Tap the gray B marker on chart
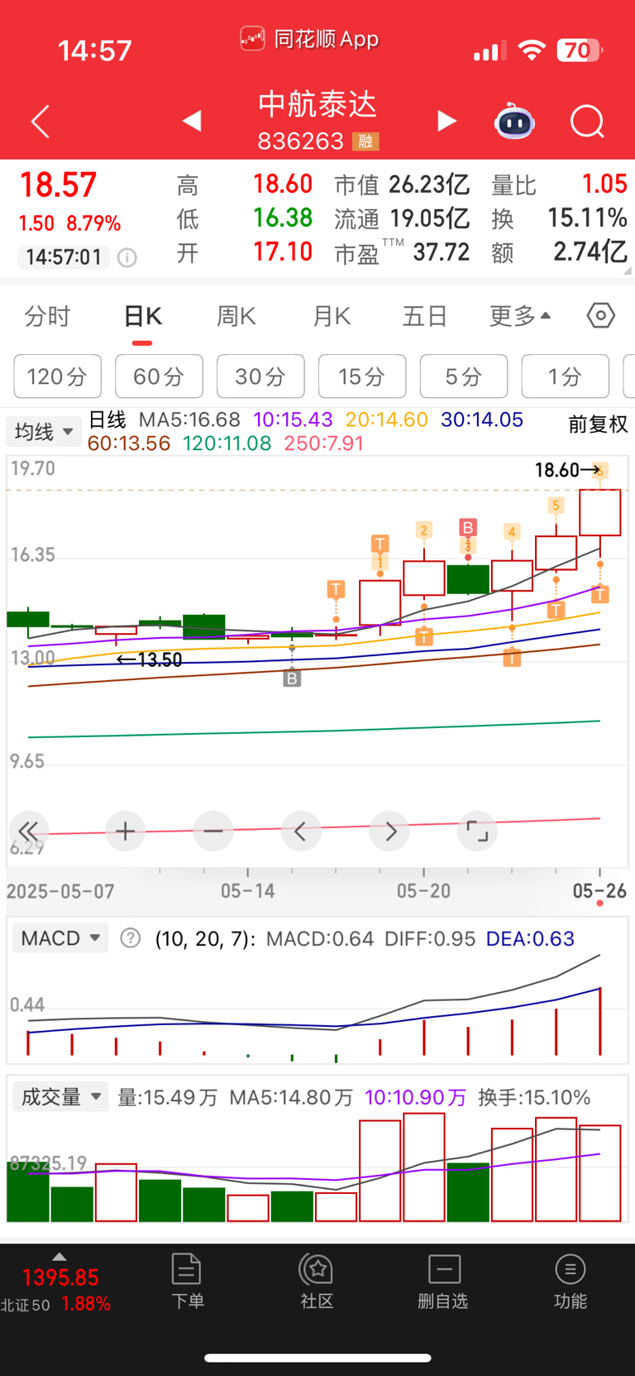 coord(292,678)
